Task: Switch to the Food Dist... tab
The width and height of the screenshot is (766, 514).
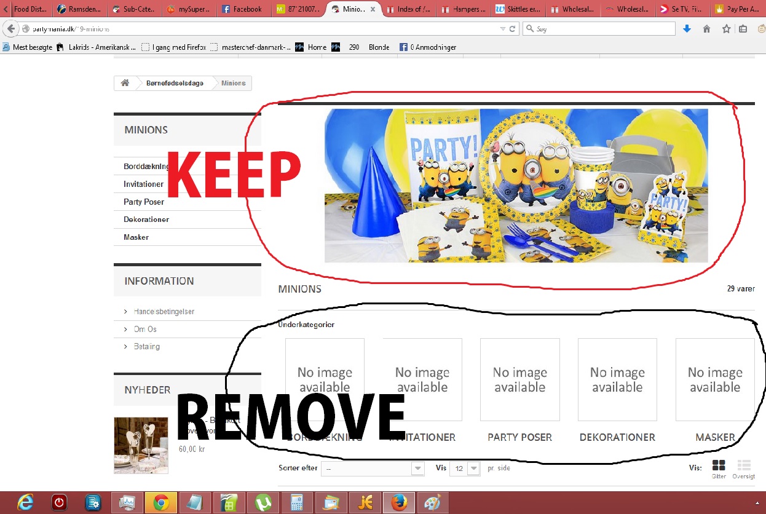Action: click(x=30, y=9)
